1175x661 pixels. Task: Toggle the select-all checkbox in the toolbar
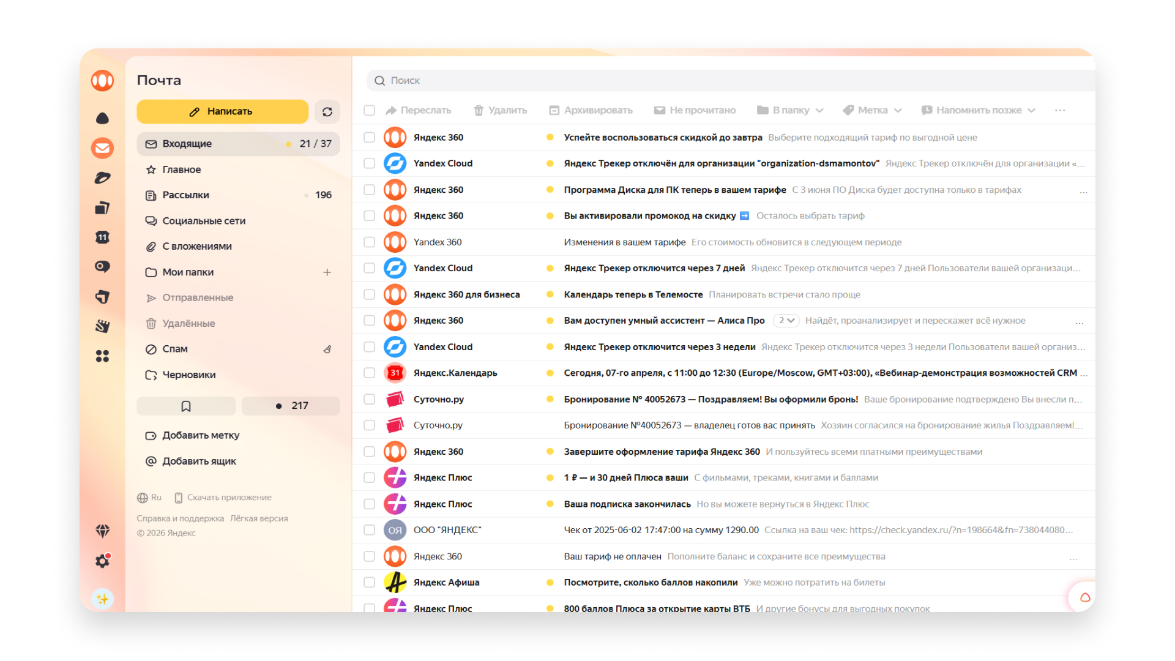click(x=369, y=110)
